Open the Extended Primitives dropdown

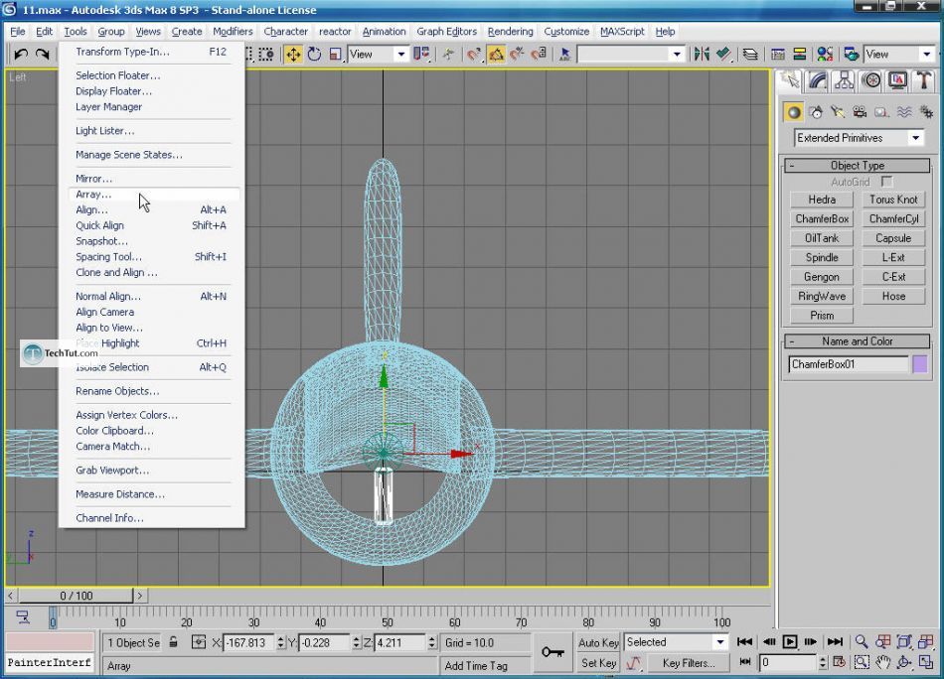tap(860, 138)
